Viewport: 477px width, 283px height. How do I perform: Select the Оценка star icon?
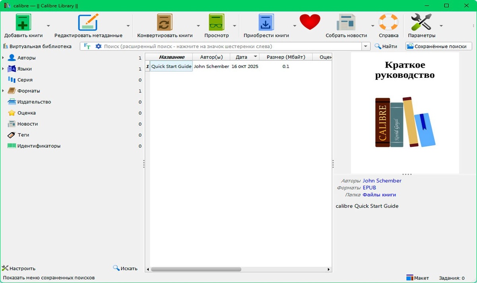(x=12, y=113)
